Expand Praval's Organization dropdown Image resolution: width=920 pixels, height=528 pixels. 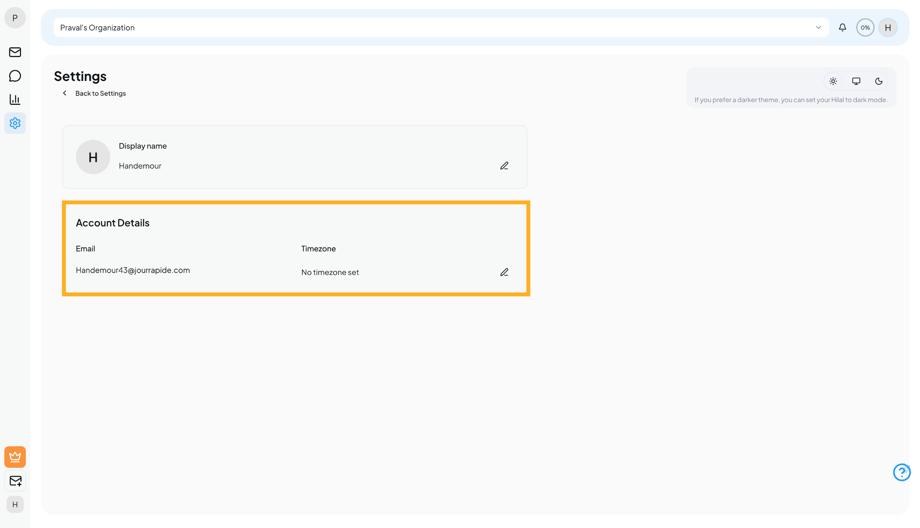tap(431, 27)
